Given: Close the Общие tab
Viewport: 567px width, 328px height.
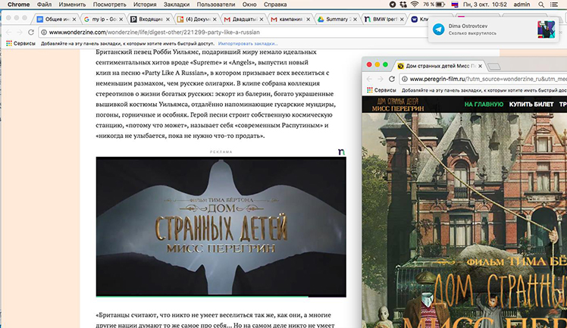Looking at the screenshot, I should [74, 20].
